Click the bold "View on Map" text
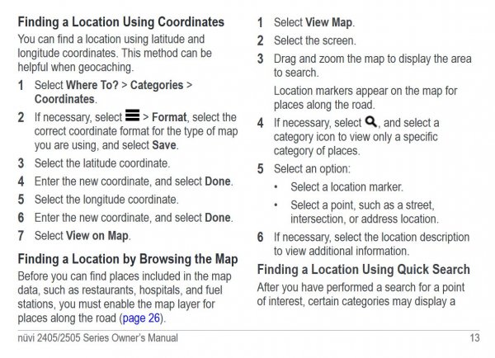Viewport: 495px width, 358px height. pyautogui.click(x=100, y=235)
